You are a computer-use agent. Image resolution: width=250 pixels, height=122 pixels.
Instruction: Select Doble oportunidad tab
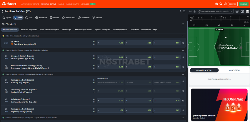coord(120,30)
